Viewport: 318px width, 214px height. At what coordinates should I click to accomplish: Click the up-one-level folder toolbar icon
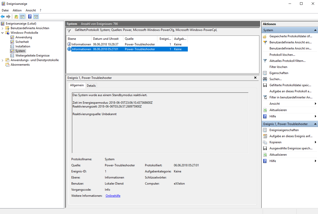click(16, 17)
